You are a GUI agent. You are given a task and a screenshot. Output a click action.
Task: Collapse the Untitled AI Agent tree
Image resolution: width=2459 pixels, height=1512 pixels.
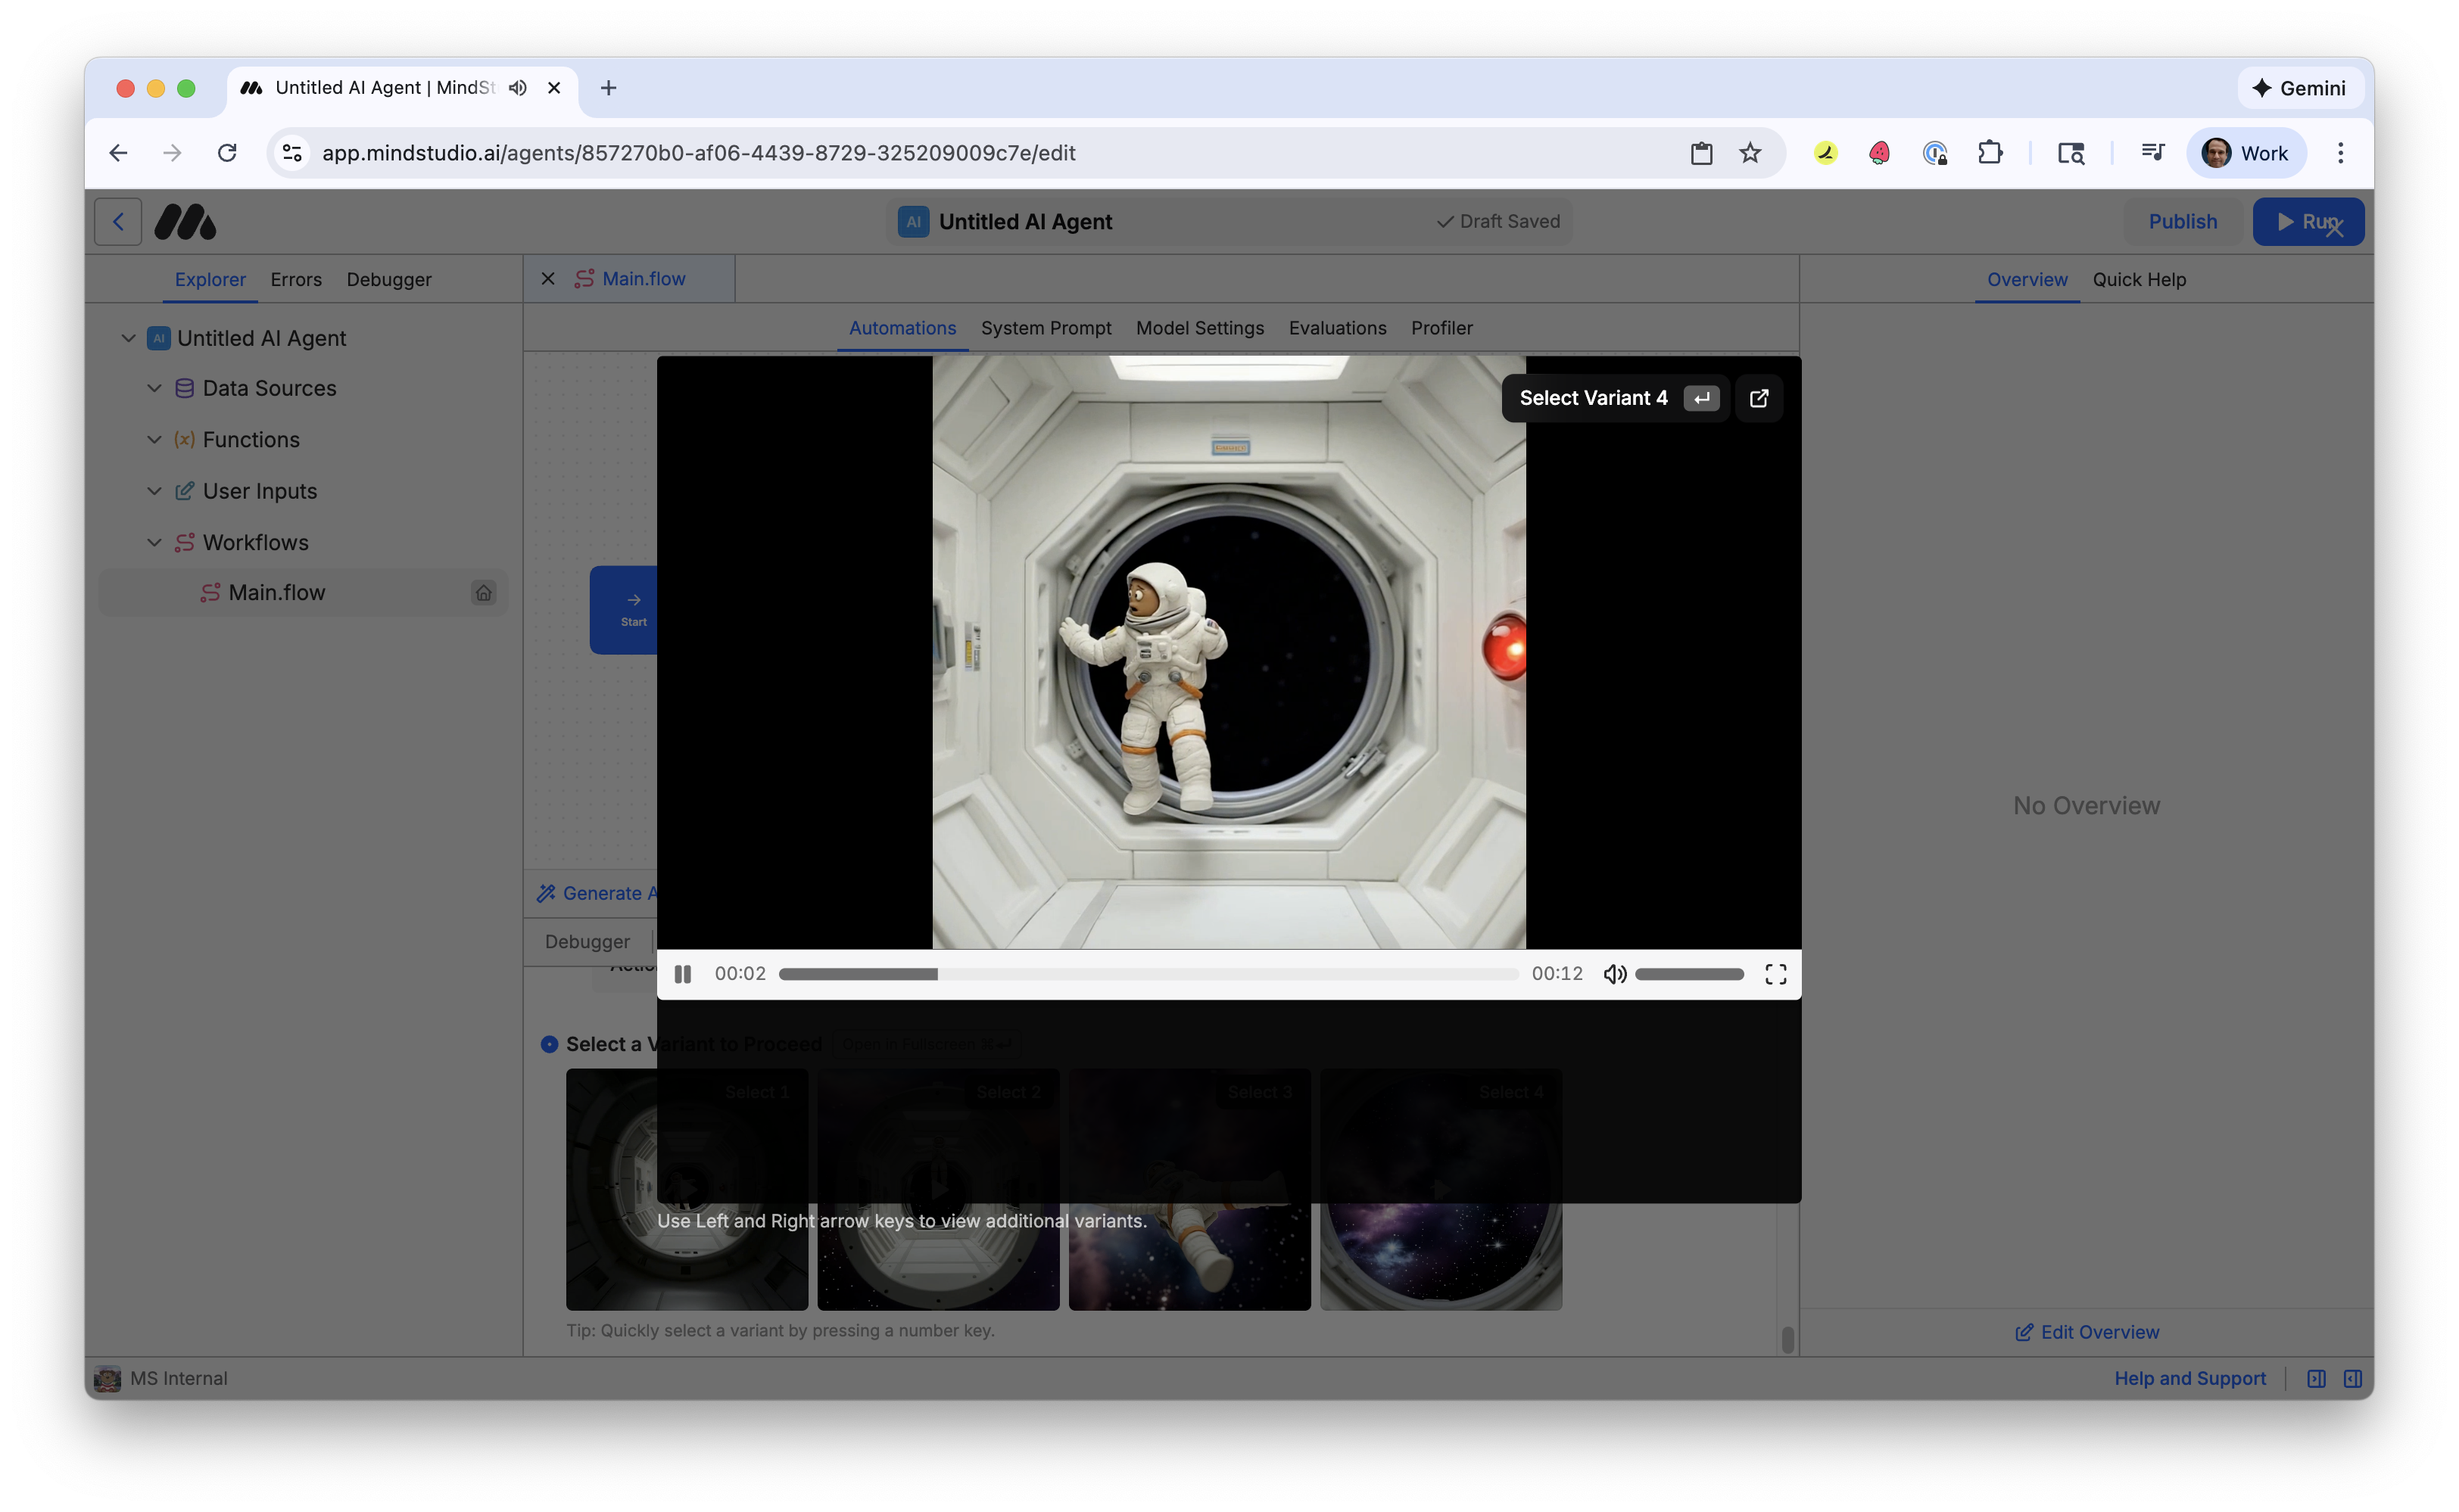point(128,338)
